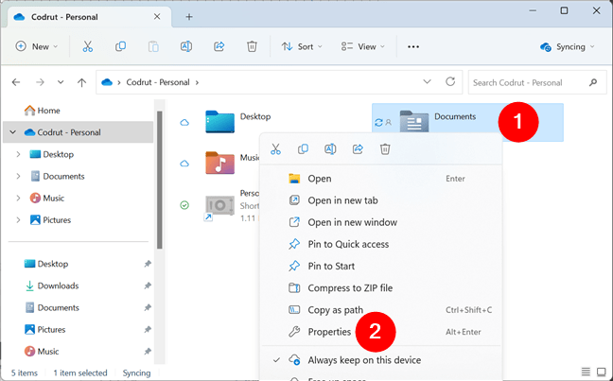
Task: Expand the Desktop tree node under Codrut - Personal
Action: [x=18, y=154]
